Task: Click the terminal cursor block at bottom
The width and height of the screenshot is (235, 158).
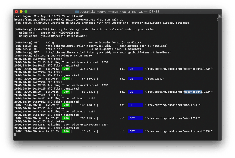Action: coord(15,135)
